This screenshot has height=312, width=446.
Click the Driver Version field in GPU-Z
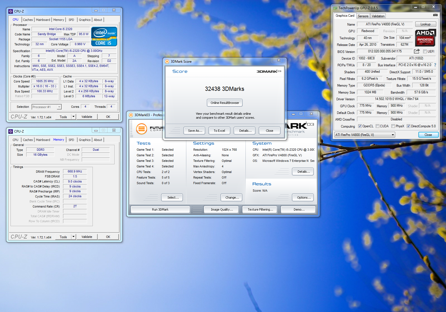[396, 99]
